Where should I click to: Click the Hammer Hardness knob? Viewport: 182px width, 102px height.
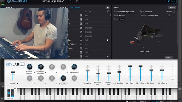[30, 67]
